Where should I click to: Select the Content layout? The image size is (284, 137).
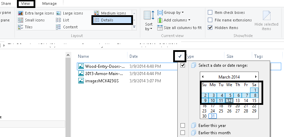click(x=67, y=27)
